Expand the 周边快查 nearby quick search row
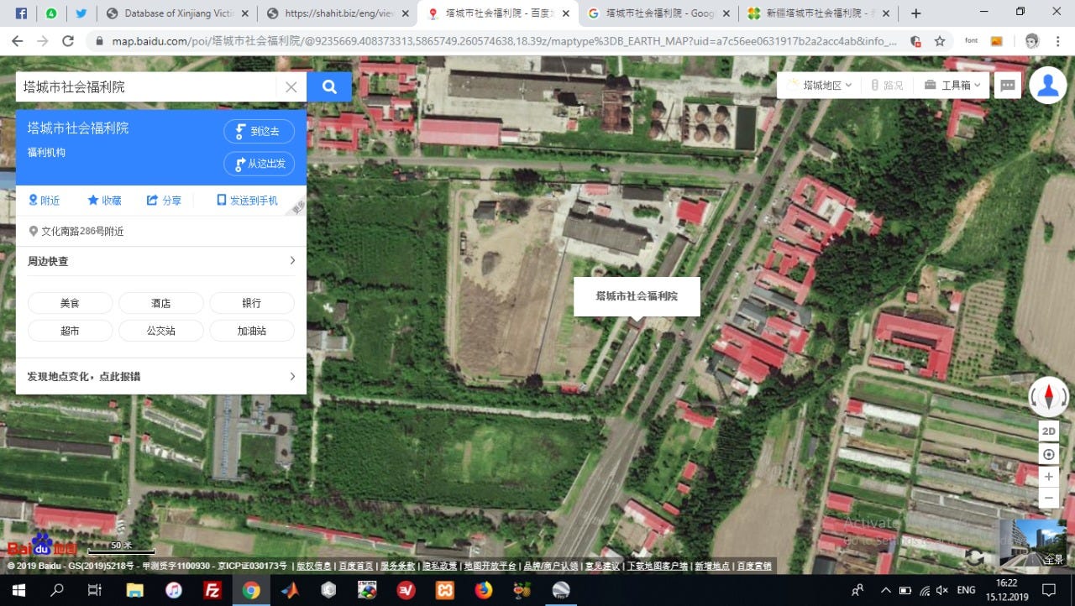The image size is (1075, 606). 161,261
